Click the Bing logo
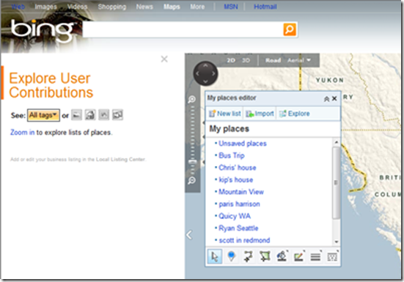404x282 pixels. coord(43,30)
